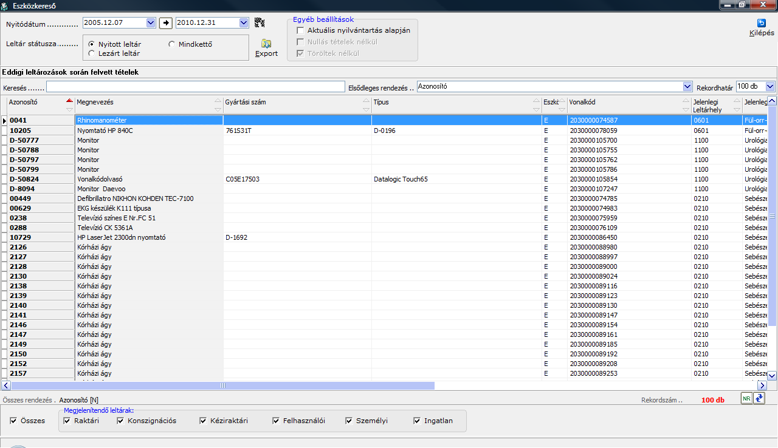Click the horizontal scrollbar right arrow
The width and height of the screenshot is (778, 448).
click(762, 385)
